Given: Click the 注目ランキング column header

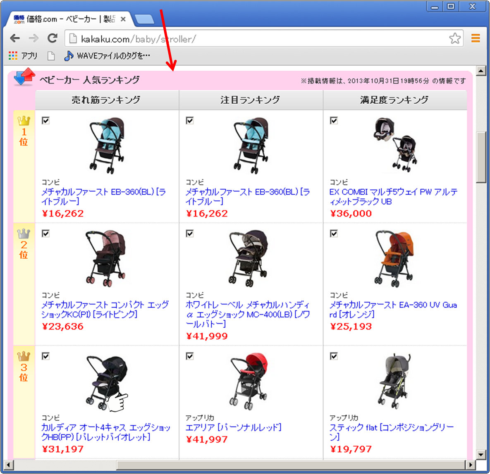Looking at the screenshot, I should [x=250, y=100].
